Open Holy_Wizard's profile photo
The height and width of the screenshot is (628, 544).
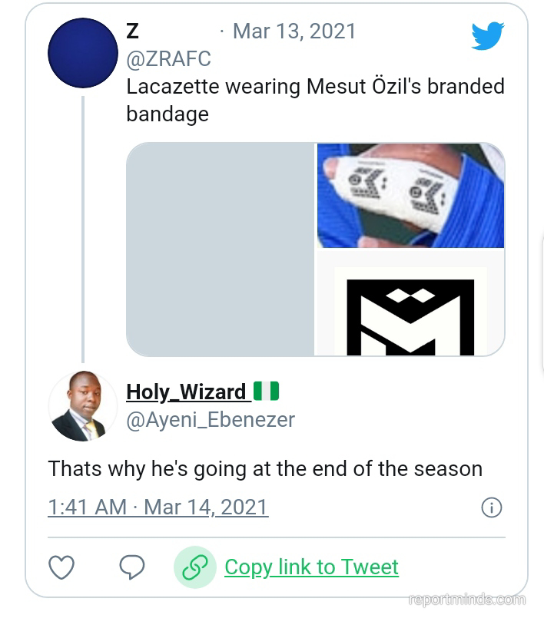[82, 406]
